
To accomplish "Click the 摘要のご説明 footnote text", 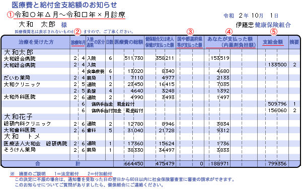I will (32, 174).
